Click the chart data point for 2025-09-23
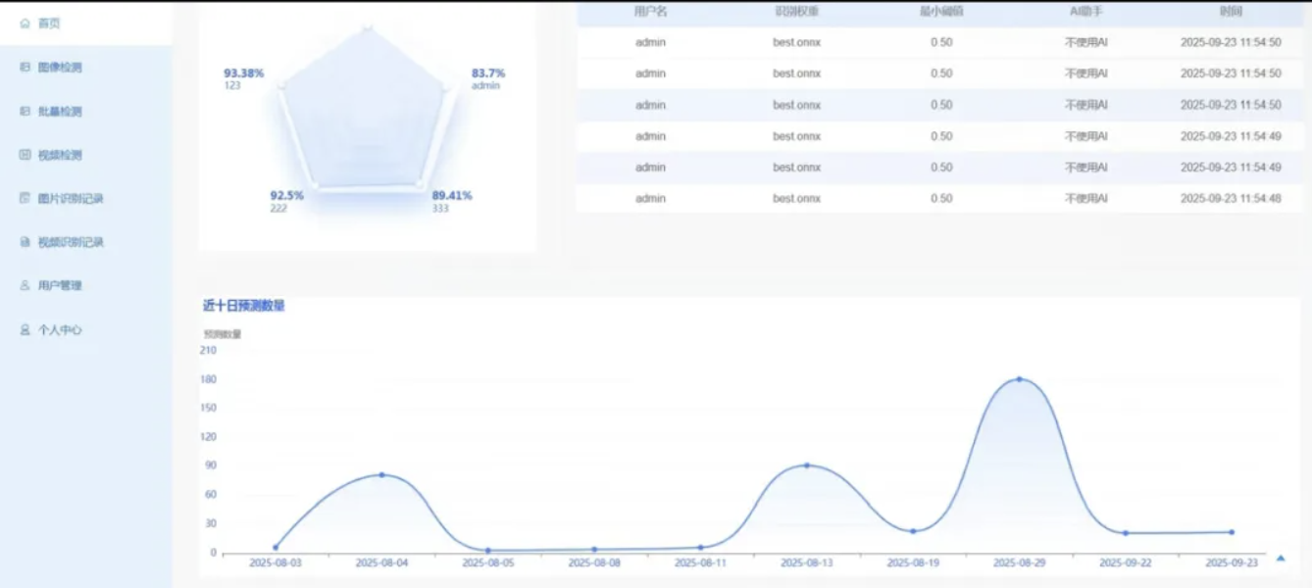The image size is (1312, 588). (1232, 532)
